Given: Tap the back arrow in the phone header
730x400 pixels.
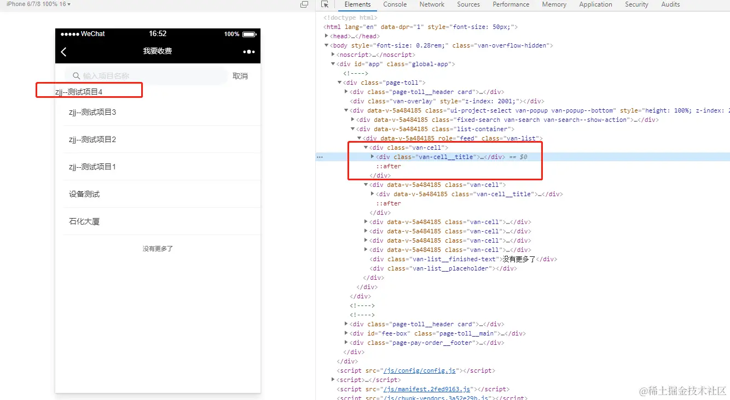Looking at the screenshot, I should tap(63, 51).
